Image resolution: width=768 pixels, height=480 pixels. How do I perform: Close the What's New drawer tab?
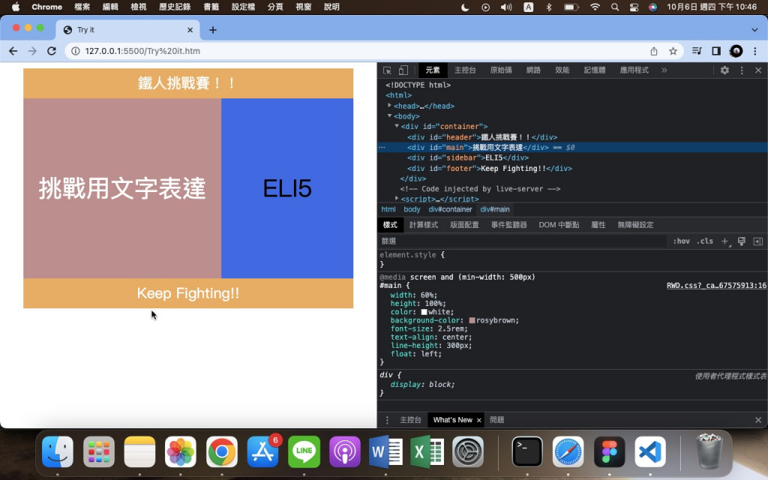pos(479,420)
